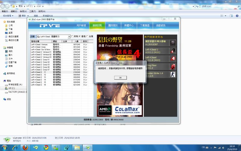Open the 檢視(V) menu in Explorer
241x151 pixels.
point(23,11)
